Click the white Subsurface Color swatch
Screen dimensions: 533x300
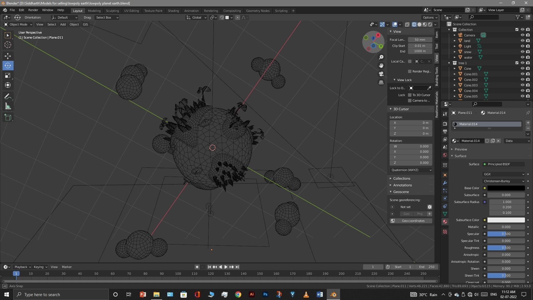[x=506, y=220]
